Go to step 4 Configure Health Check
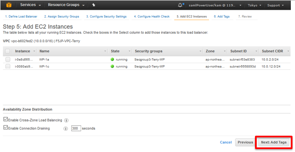Image resolution: width=295 pixels, height=152 pixels. 152,16
